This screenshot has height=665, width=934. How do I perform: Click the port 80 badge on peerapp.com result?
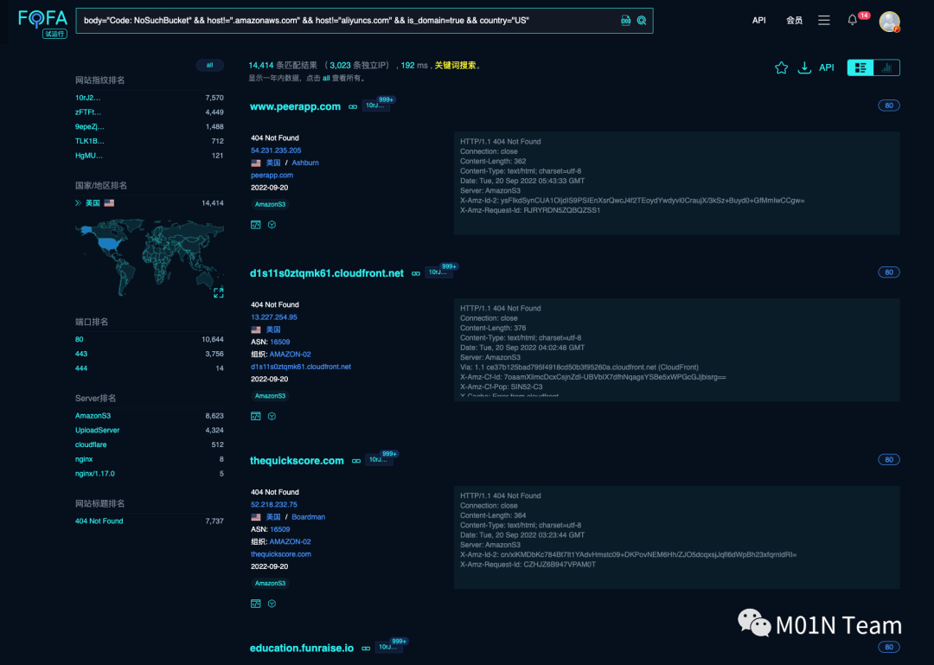pyautogui.click(x=889, y=106)
